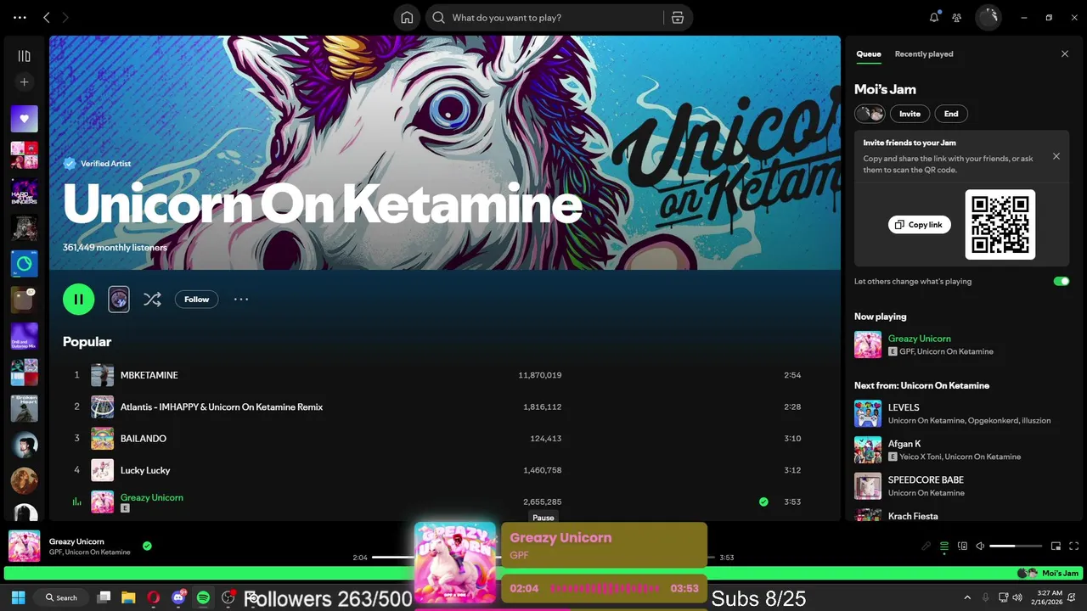The height and width of the screenshot is (611, 1087).
Task: Open Liked Songs in sidebar
Action: (x=24, y=119)
